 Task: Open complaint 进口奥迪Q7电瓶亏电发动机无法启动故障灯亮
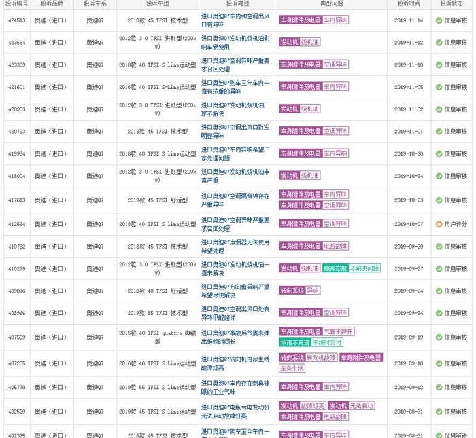[x=235, y=412]
